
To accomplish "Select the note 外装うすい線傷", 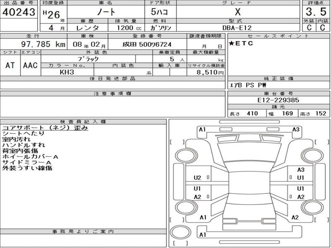I will click(27, 168).
